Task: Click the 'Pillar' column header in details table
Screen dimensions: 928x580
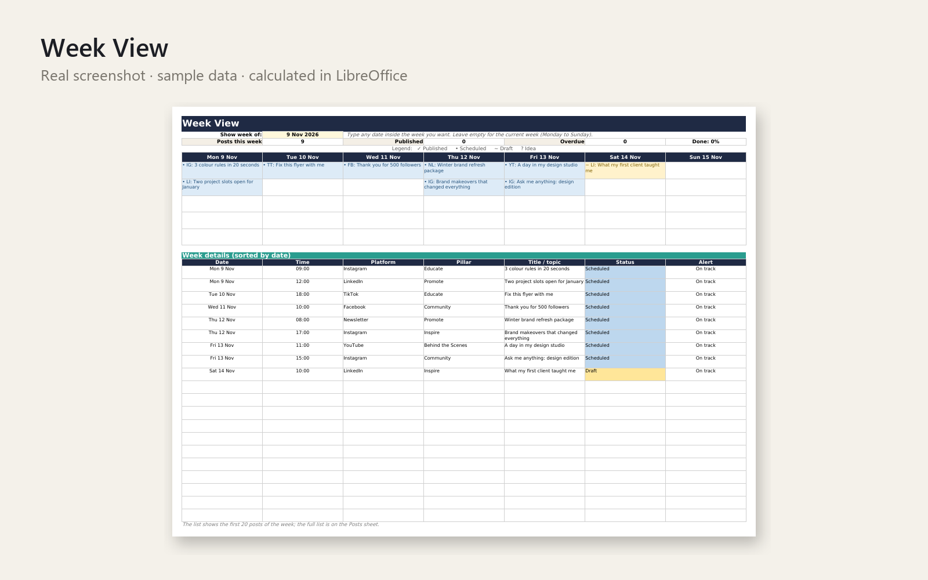Action: (464, 262)
